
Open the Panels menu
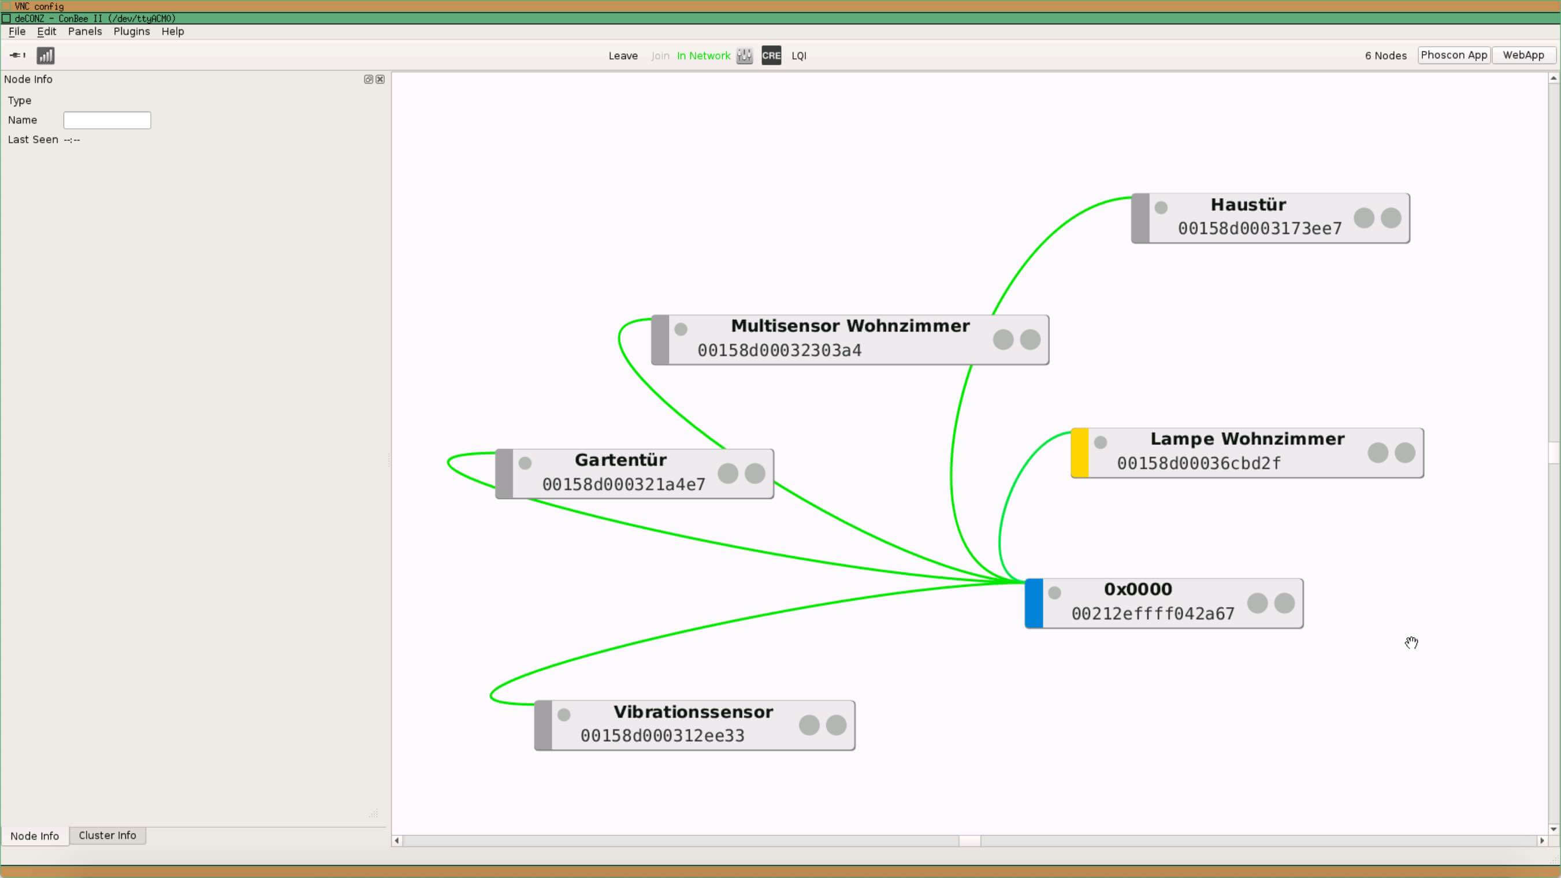click(85, 32)
